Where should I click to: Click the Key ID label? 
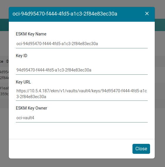click(21, 56)
